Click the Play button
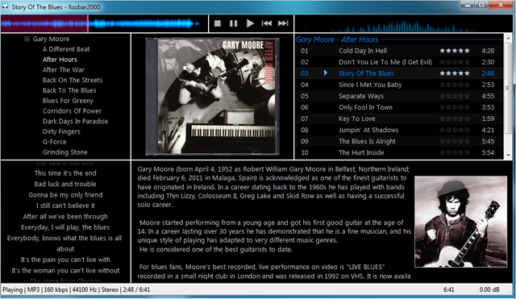516x299 pixels. (250, 23)
